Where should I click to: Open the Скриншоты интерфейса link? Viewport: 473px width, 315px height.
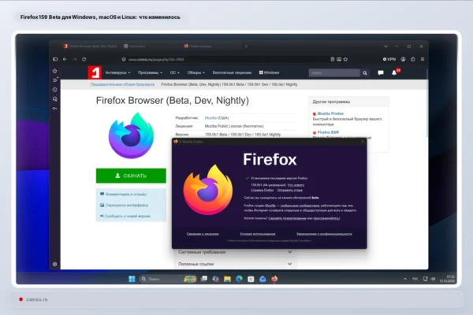click(127, 205)
